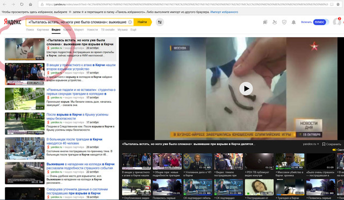Open Yandex collections bookmark icon
344x200 pixels.
(265, 22)
